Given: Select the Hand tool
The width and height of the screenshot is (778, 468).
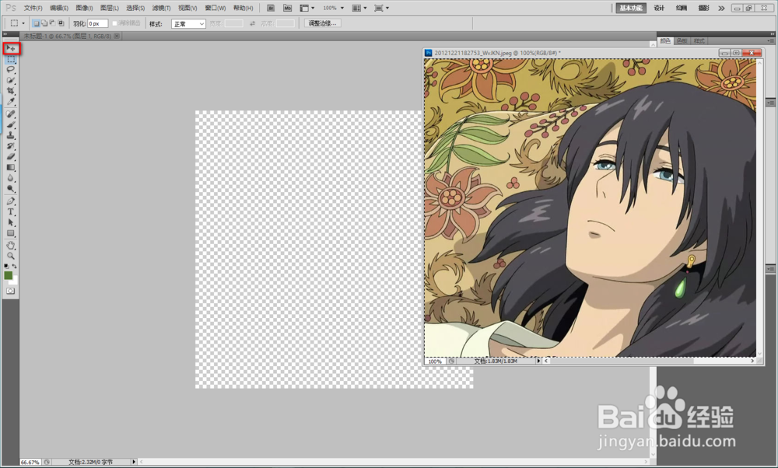Looking at the screenshot, I should [11, 246].
